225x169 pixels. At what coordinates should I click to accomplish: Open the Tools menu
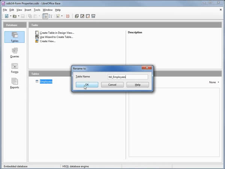[37, 10]
